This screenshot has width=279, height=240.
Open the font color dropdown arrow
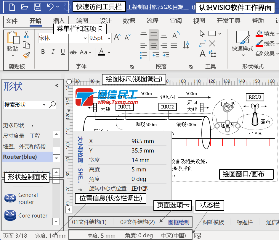(x=109, y=52)
